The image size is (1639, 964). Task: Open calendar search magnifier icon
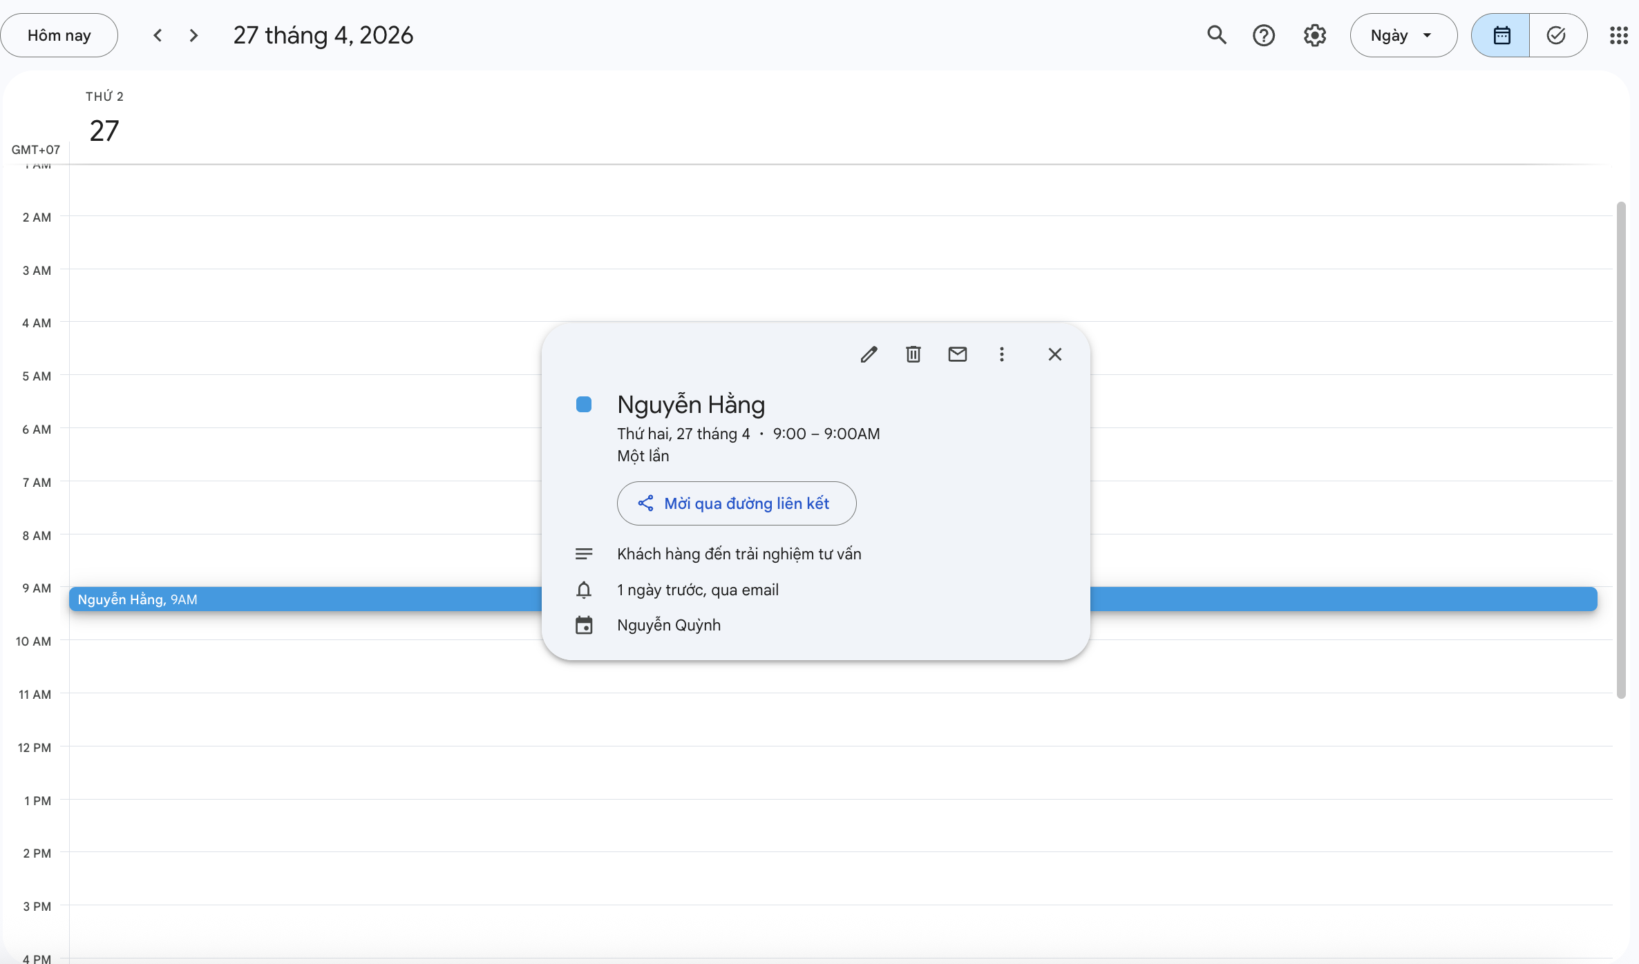[1216, 35]
